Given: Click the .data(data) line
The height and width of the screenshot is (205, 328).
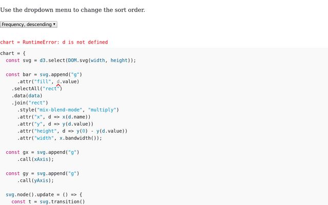Looking at the screenshot, I should pos(27,95).
